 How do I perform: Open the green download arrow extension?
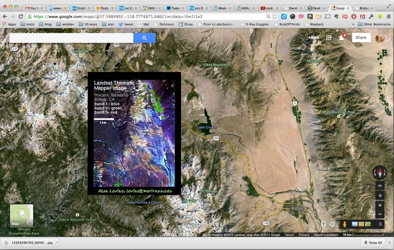coord(380,17)
